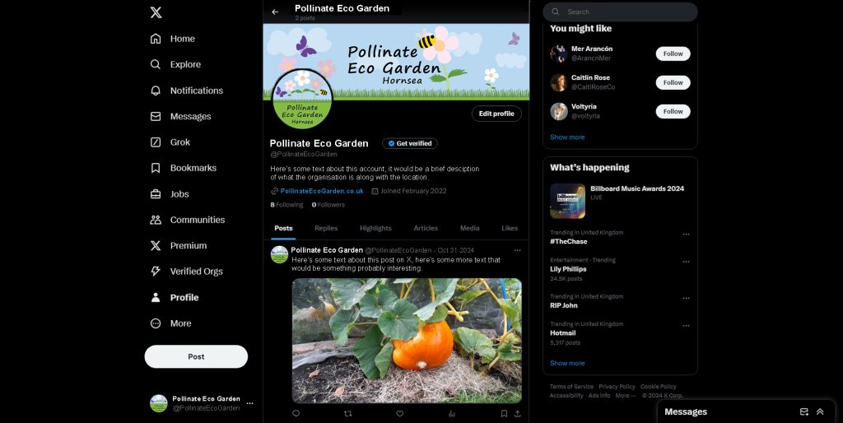Viewport: 843px width, 423px height.
Task: Expand the Messages drawer with double chevron
Action: 820,411
